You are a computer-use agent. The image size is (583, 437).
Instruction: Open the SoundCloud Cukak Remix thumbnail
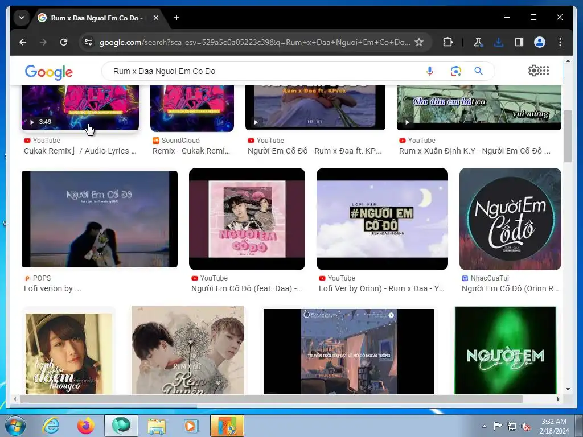click(x=192, y=108)
